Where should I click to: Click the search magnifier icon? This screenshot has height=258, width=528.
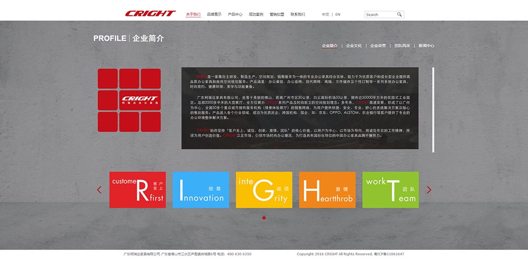tap(400, 15)
